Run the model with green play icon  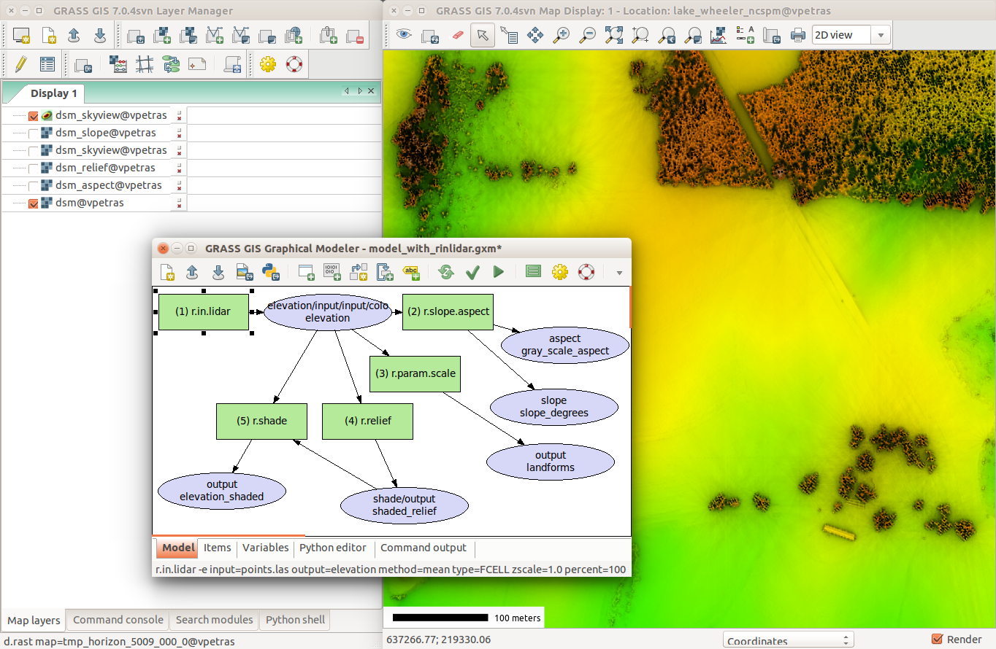[499, 272]
